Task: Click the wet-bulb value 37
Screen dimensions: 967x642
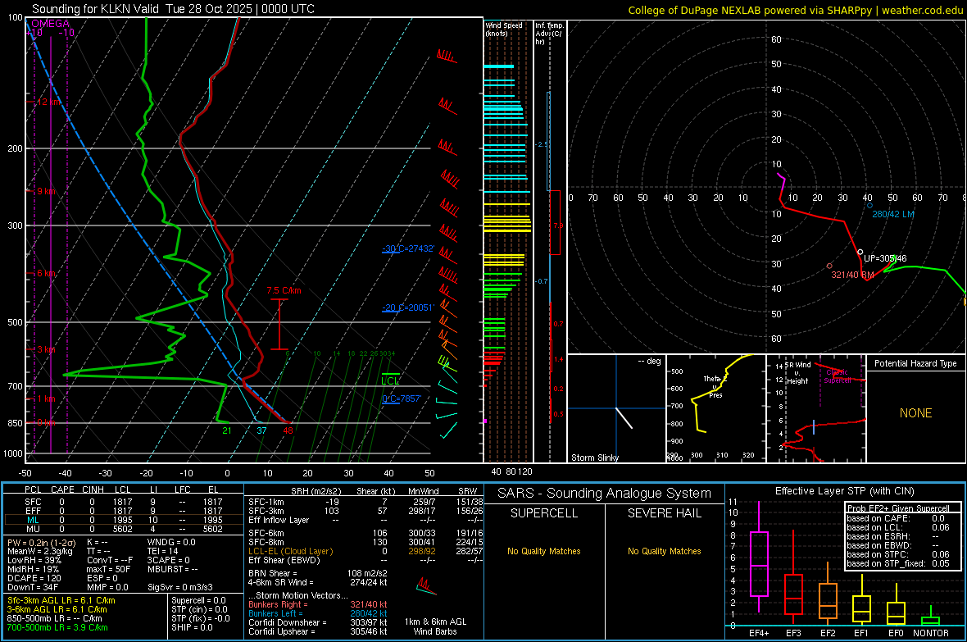Action: coord(261,431)
